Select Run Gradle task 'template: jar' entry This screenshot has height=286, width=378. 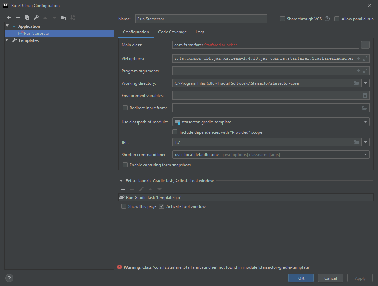pyautogui.click(x=246, y=197)
